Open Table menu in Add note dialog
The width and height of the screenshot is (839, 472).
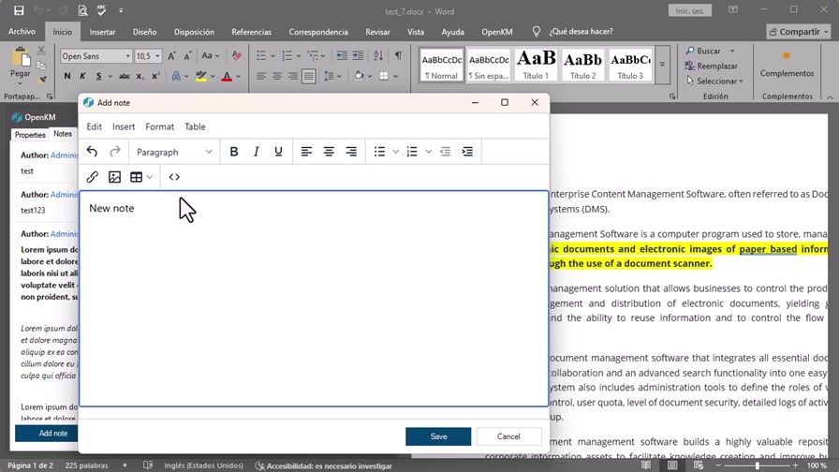[x=196, y=126]
